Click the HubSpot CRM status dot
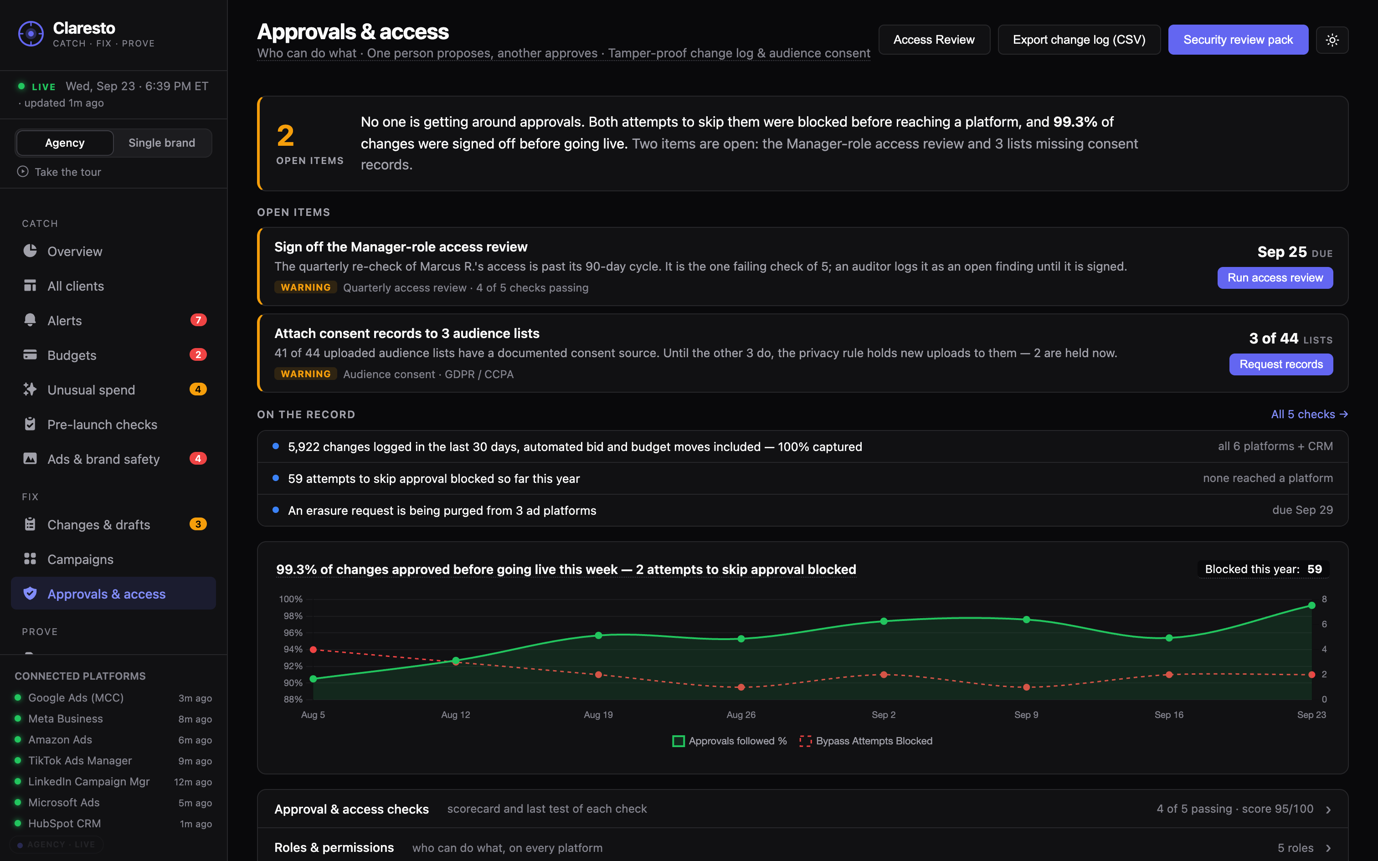 (x=18, y=824)
